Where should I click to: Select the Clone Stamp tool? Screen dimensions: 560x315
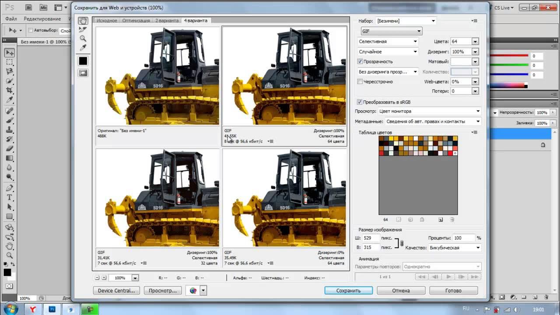click(10, 129)
